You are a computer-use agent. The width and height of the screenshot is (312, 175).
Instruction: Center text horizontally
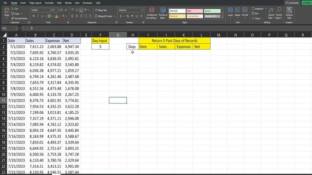(77, 16)
